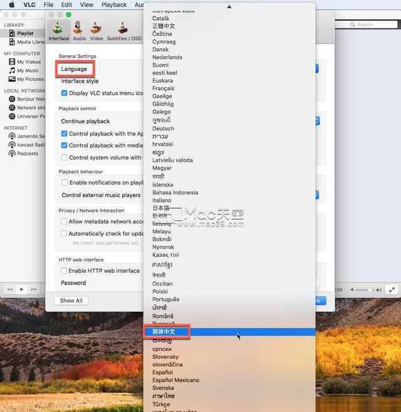
Task: Select Español Mexicano in language list
Action: click(x=230, y=380)
